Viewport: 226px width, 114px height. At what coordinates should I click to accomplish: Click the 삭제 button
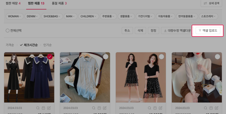click(x=140, y=30)
